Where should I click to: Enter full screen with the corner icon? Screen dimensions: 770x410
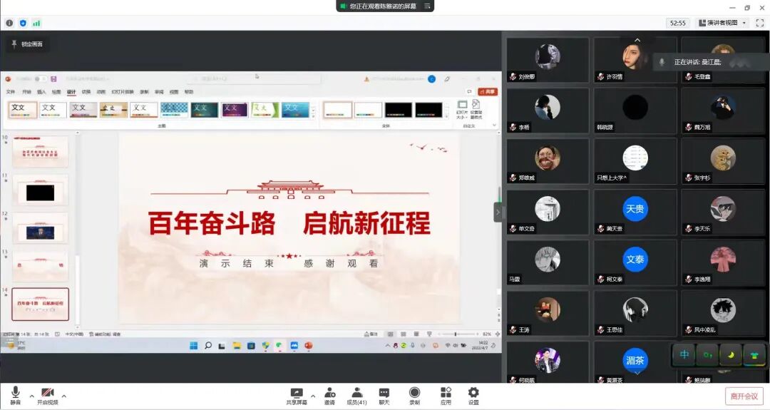pyautogui.click(x=760, y=23)
